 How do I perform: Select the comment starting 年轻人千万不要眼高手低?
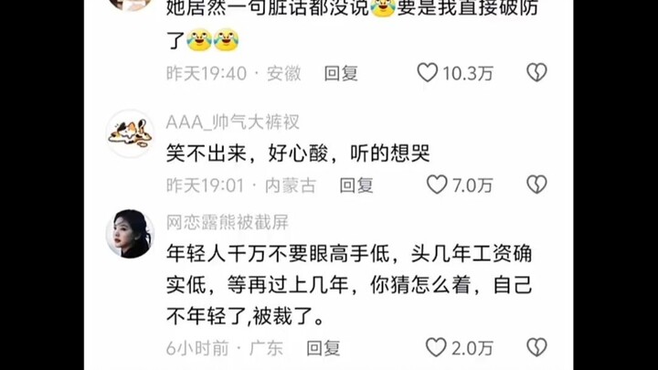pos(349,285)
